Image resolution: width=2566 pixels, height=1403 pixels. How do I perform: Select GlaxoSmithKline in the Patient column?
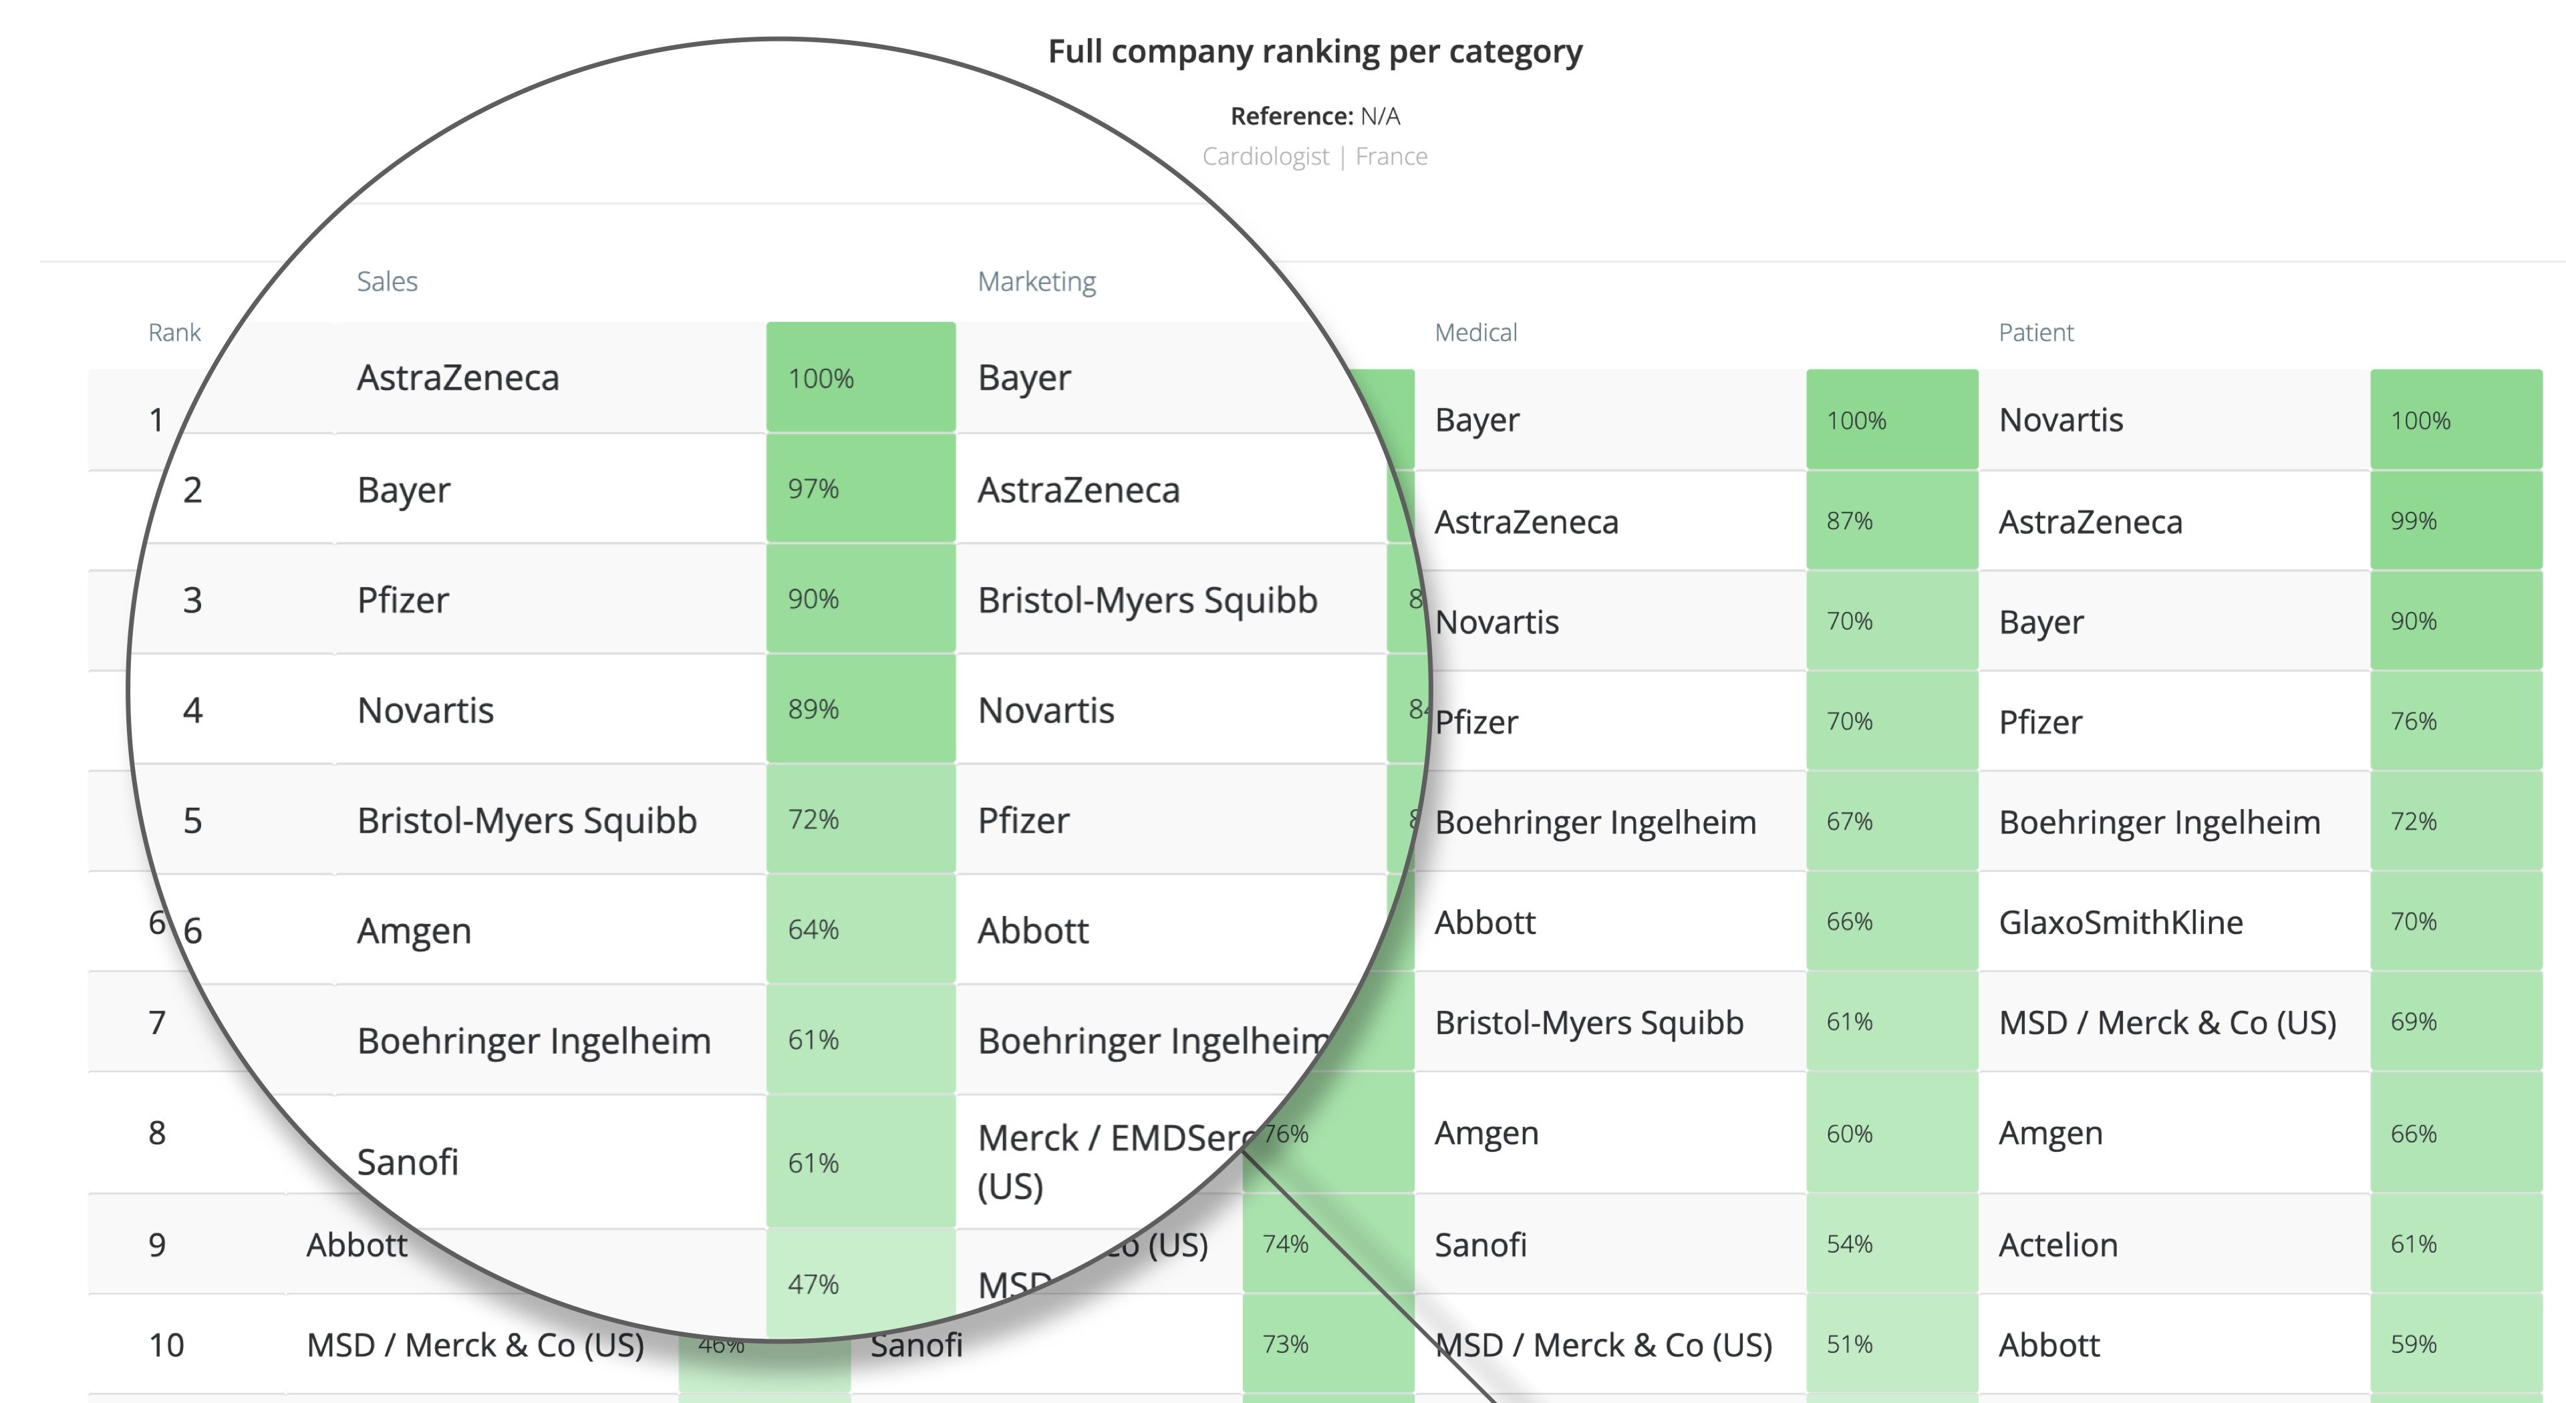coord(2120,922)
